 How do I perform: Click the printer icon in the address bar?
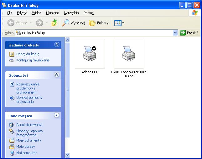18,33
